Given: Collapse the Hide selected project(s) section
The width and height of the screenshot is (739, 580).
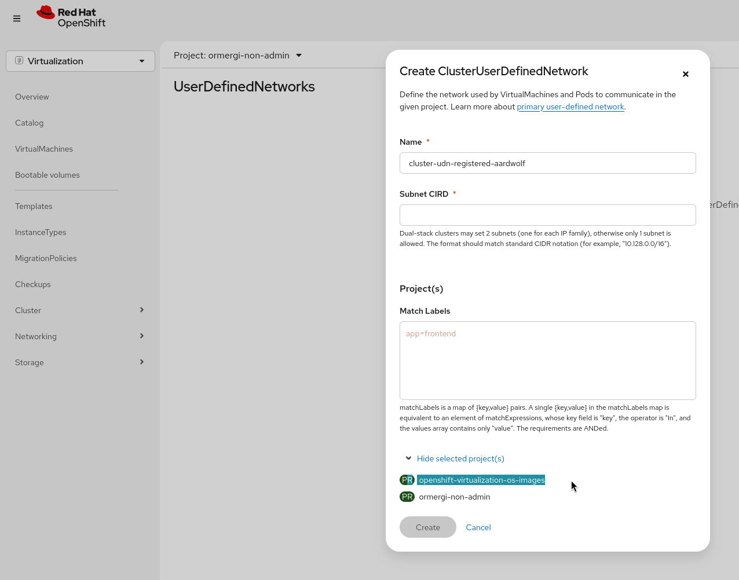Looking at the screenshot, I should (x=455, y=458).
